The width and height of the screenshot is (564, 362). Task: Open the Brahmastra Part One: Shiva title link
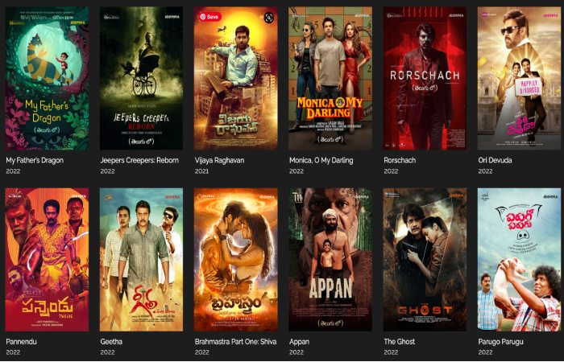coord(235,342)
